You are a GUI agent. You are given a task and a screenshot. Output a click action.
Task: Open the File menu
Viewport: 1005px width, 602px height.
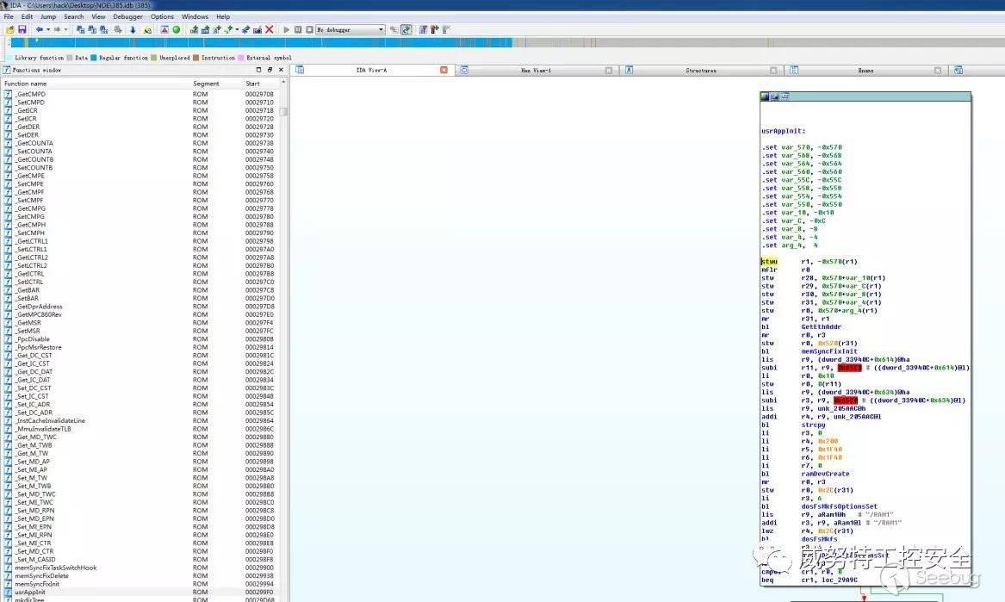tap(9, 16)
